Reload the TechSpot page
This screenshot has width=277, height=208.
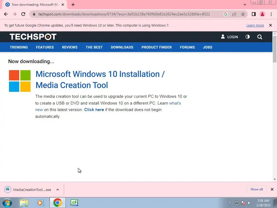click(23, 14)
